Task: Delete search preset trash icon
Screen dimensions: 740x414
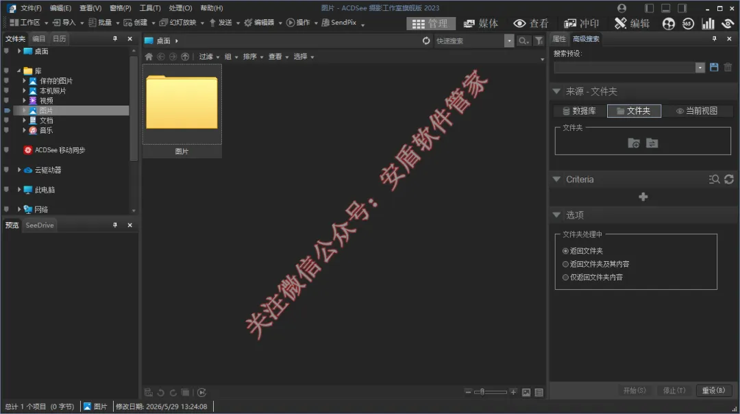Action: (x=728, y=67)
